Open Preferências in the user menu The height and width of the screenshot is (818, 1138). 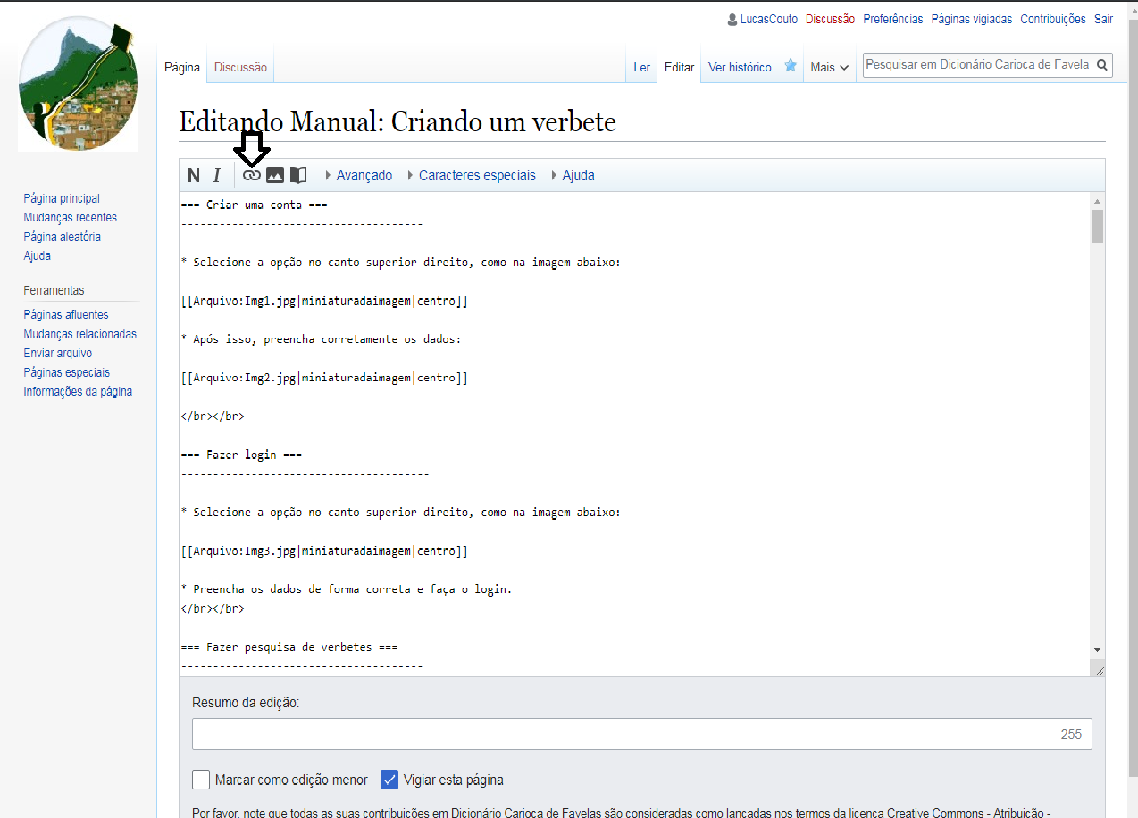pos(892,19)
